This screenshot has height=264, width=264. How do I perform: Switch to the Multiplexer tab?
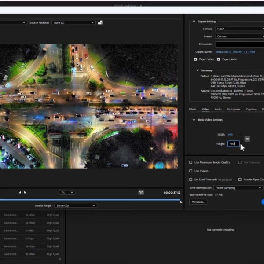pyautogui.click(x=234, y=109)
